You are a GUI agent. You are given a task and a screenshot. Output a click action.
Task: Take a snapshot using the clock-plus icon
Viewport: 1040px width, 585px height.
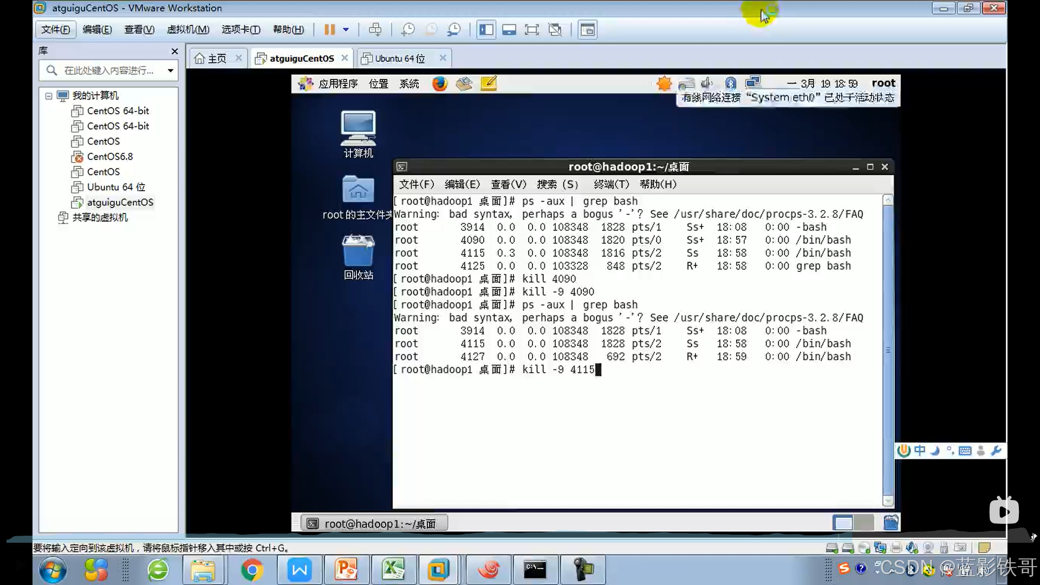408,30
